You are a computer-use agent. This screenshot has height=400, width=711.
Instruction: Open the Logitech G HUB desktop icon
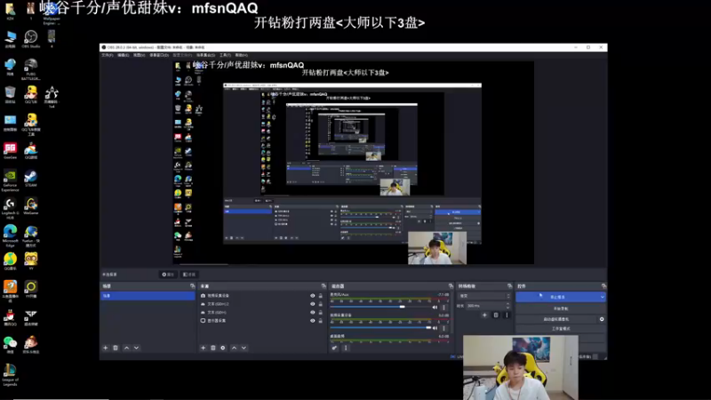coord(10,209)
